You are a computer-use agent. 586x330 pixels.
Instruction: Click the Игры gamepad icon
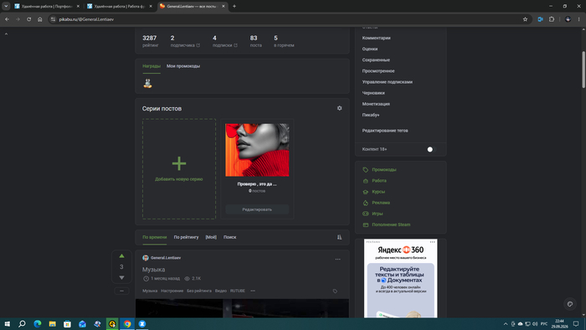[x=366, y=214]
